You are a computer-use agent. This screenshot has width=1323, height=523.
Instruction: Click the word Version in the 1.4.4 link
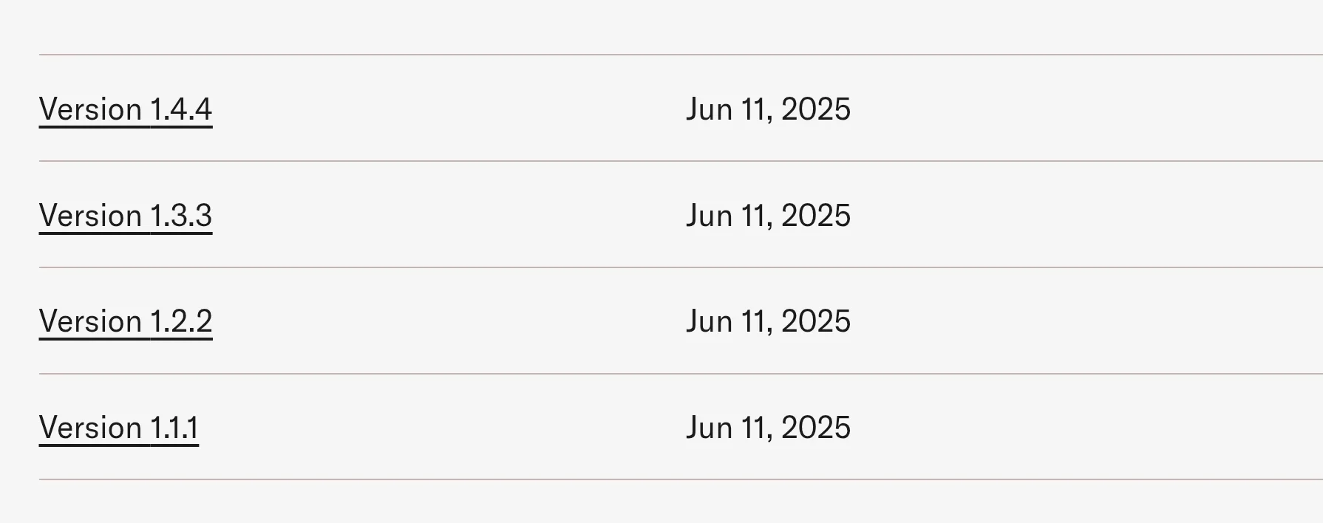90,109
